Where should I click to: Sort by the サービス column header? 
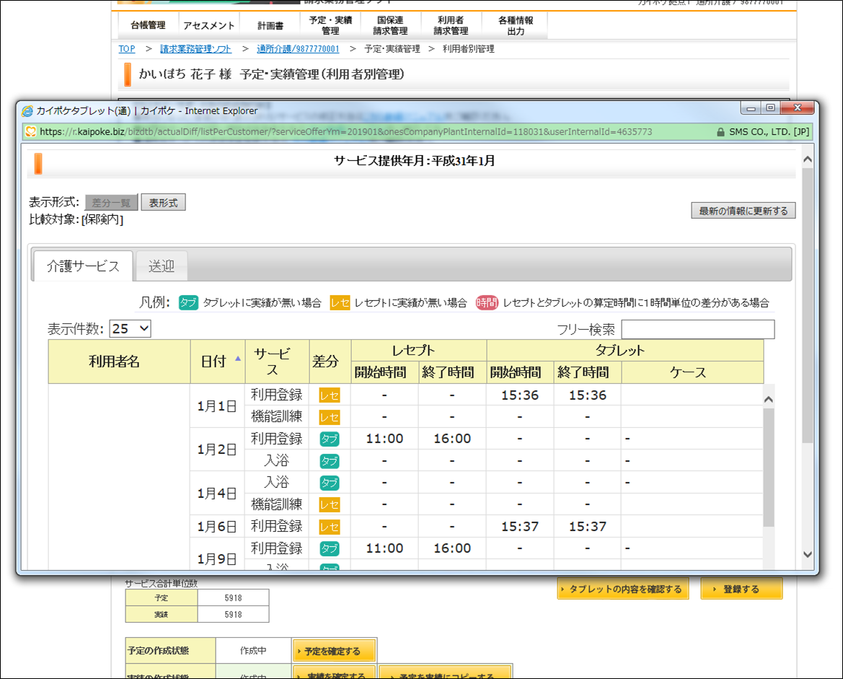[277, 362]
